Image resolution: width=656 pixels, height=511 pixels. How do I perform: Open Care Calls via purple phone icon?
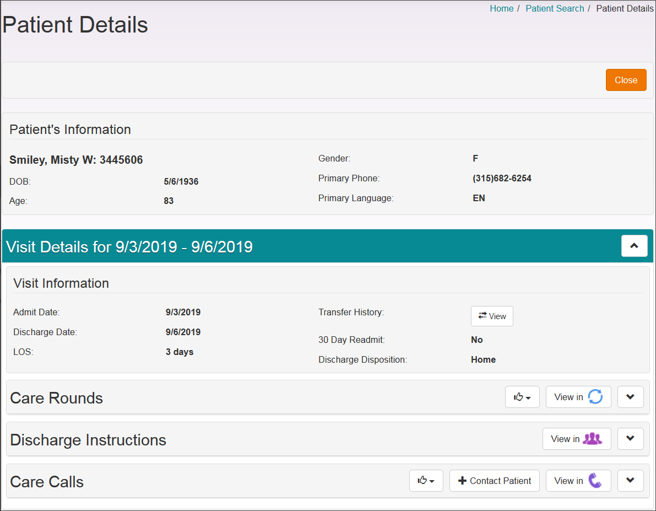578,481
